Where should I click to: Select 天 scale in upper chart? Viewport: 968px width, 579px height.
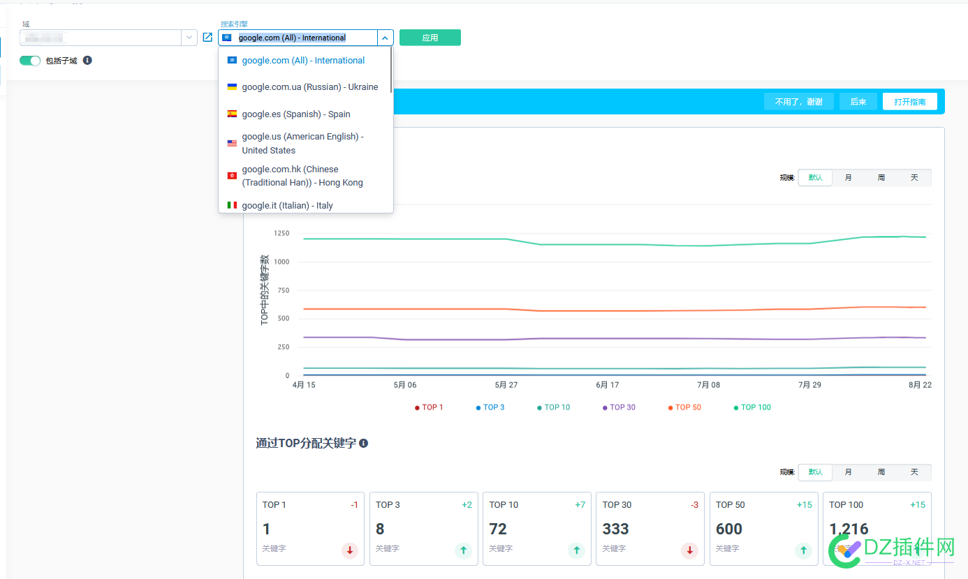pyautogui.click(x=914, y=178)
